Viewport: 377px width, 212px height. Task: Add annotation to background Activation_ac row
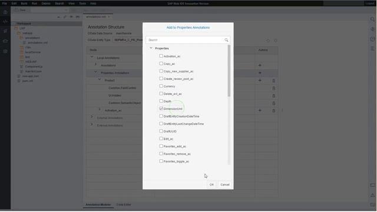260,111
